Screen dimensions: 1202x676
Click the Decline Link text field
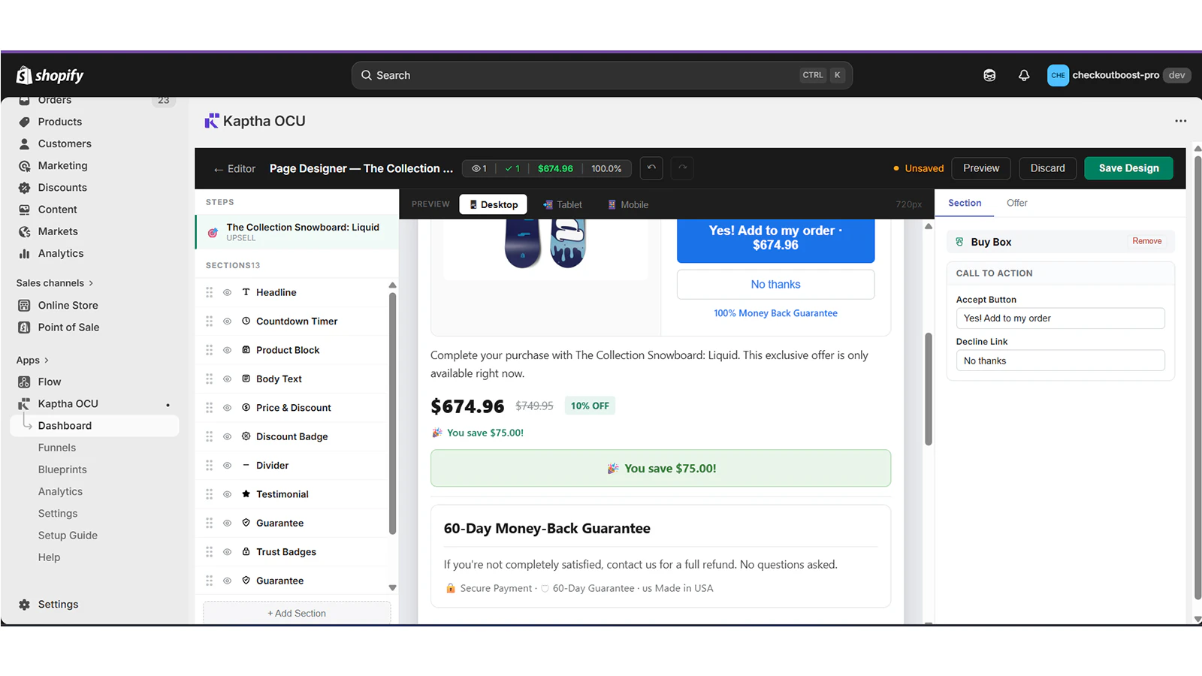point(1060,361)
